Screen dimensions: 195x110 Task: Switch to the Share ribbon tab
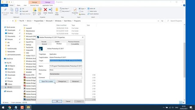coord(19,5)
